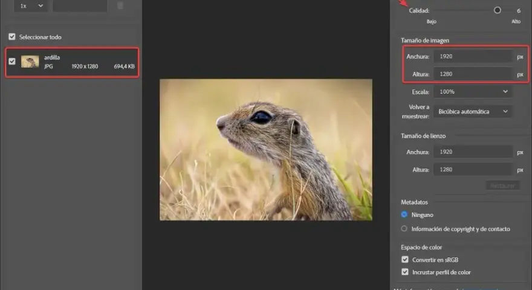Open the Bicúbica automática resample dropdown
Viewport: 532px width, 290px height.
473,111
